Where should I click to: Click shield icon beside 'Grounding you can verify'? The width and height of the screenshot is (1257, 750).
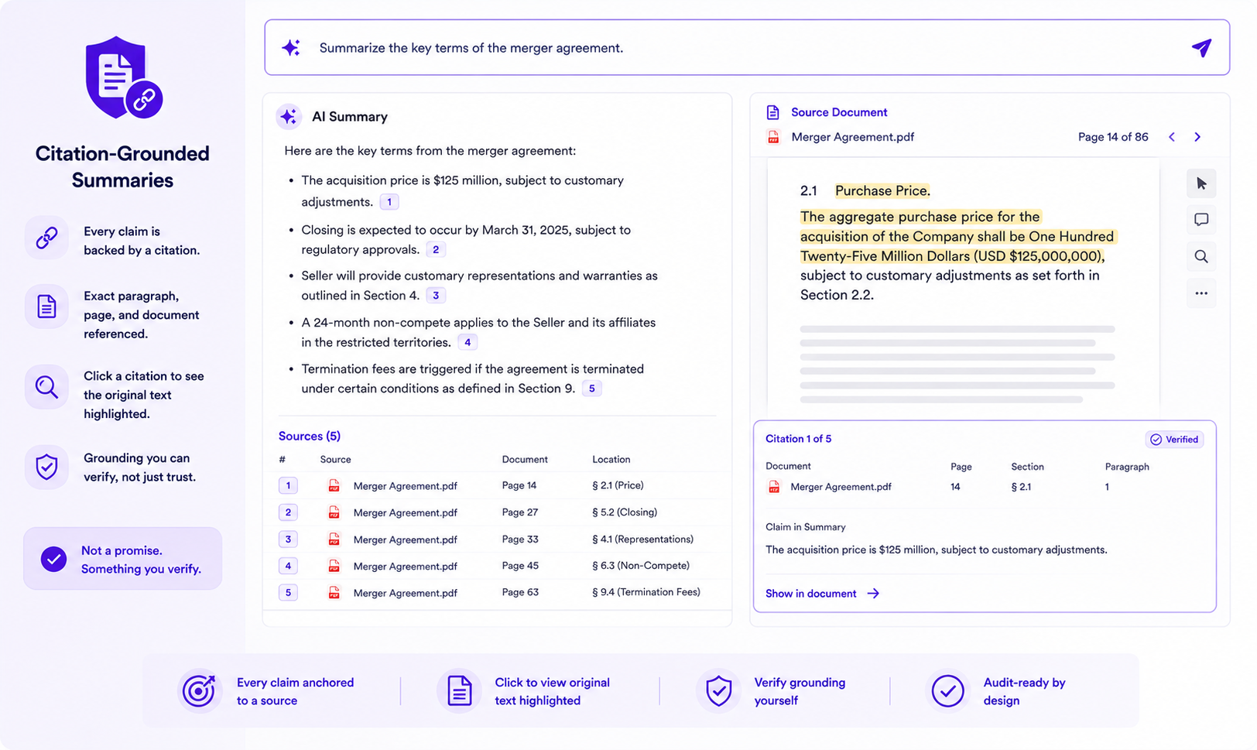pos(46,467)
